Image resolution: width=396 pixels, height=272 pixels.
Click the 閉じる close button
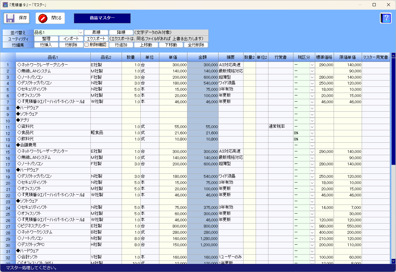click(x=50, y=18)
